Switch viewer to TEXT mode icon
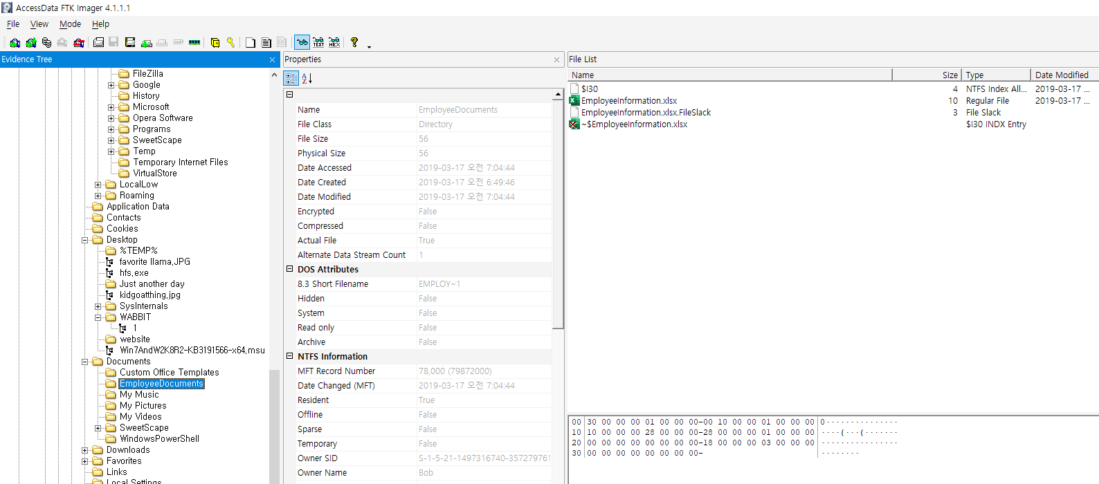This screenshot has height=484, width=1099. [x=318, y=42]
